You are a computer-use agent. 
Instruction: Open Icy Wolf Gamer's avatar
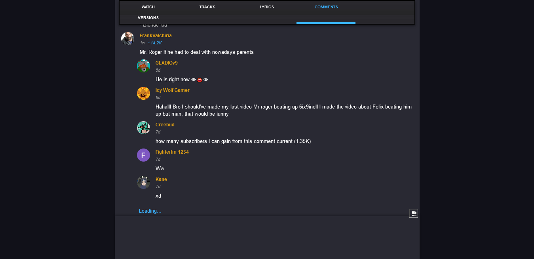pos(143,93)
